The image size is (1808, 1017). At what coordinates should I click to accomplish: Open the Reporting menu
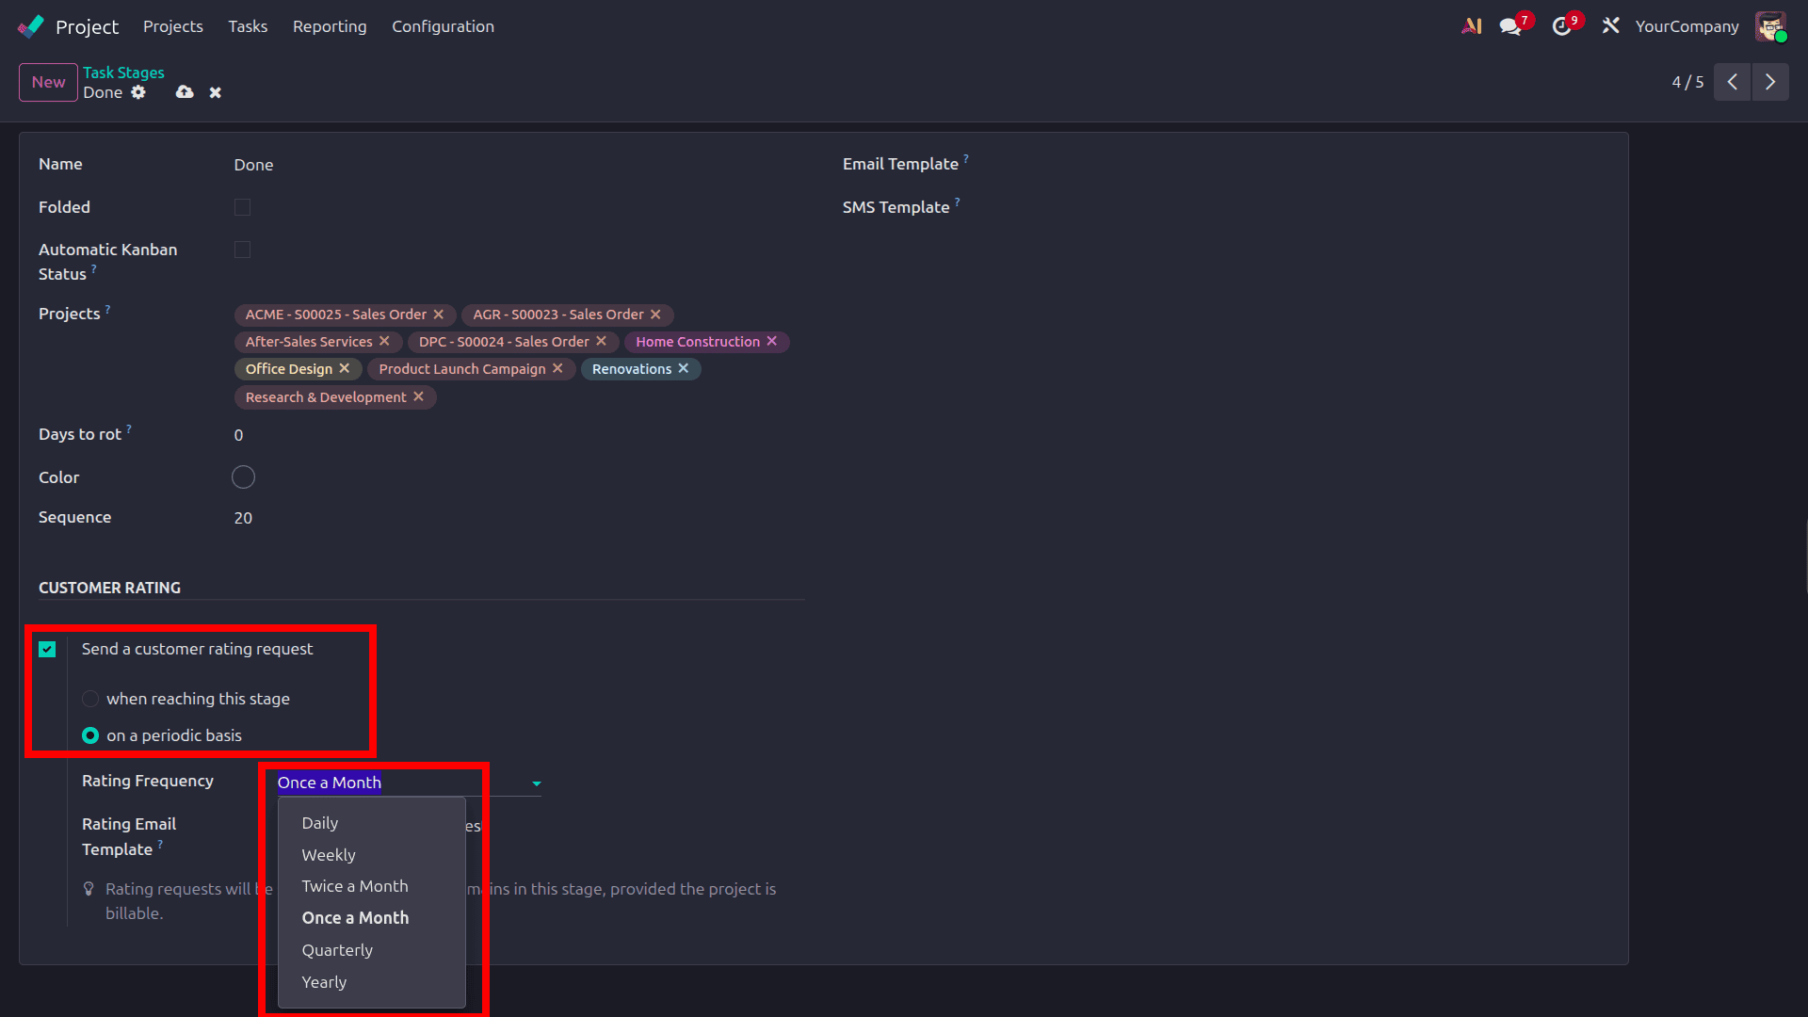click(x=330, y=26)
